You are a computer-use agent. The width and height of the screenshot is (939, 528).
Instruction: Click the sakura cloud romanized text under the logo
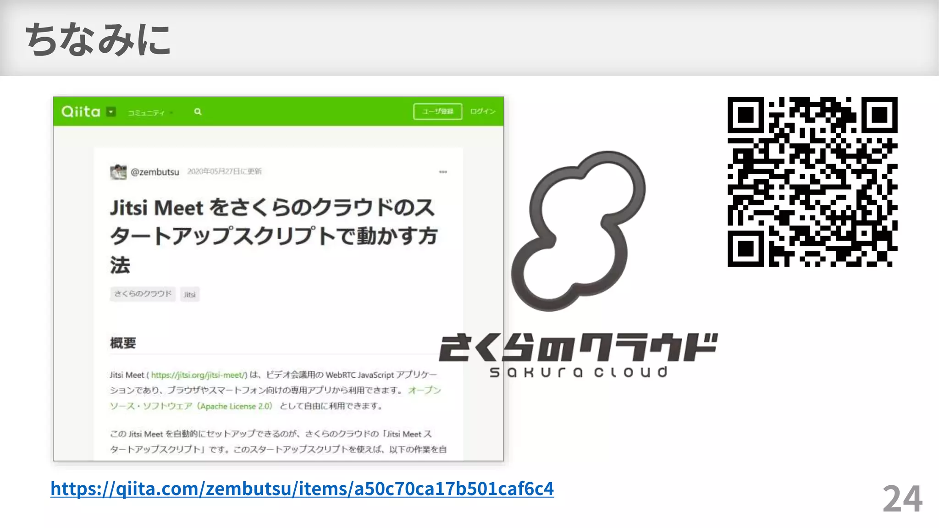579,372
